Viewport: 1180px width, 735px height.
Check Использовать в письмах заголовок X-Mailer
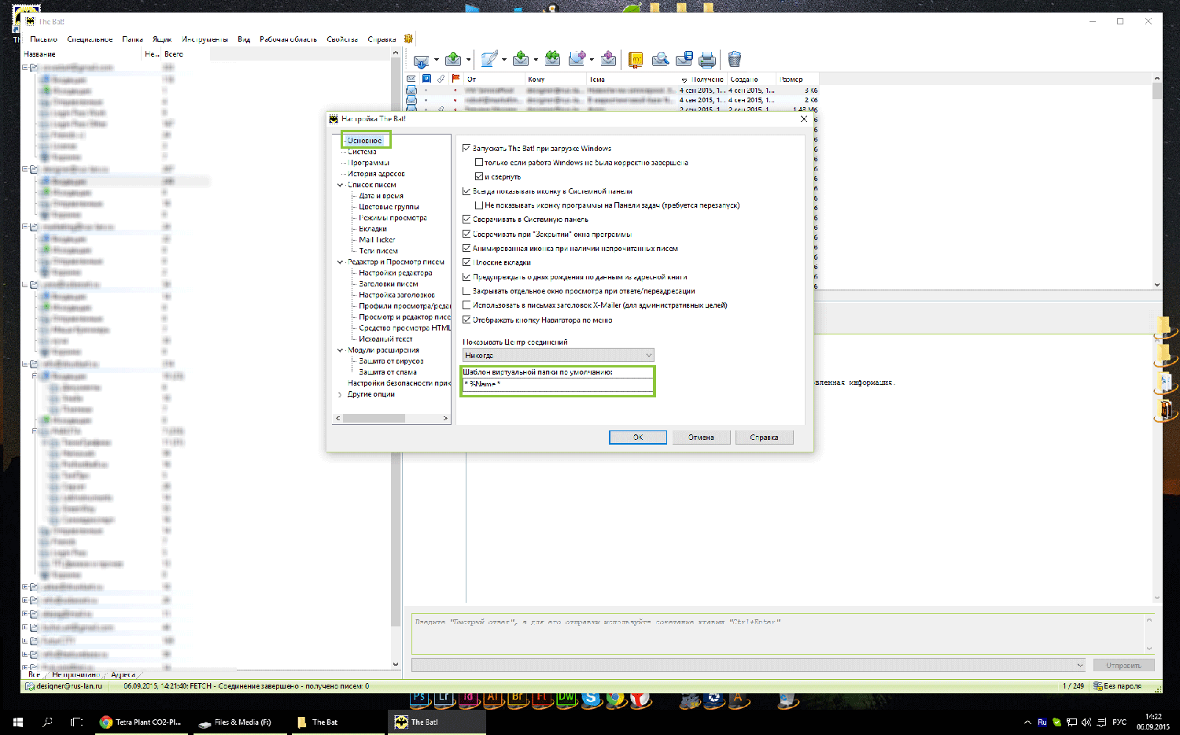point(466,305)
